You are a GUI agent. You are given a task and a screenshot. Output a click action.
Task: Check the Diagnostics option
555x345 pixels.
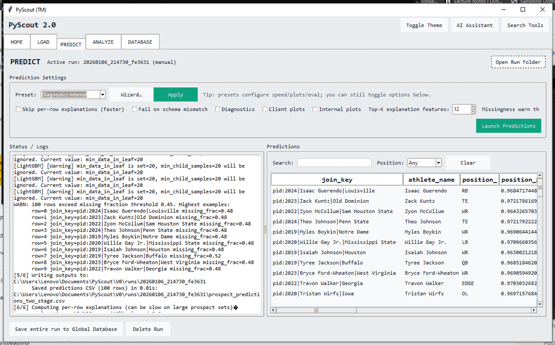(218, 110)
